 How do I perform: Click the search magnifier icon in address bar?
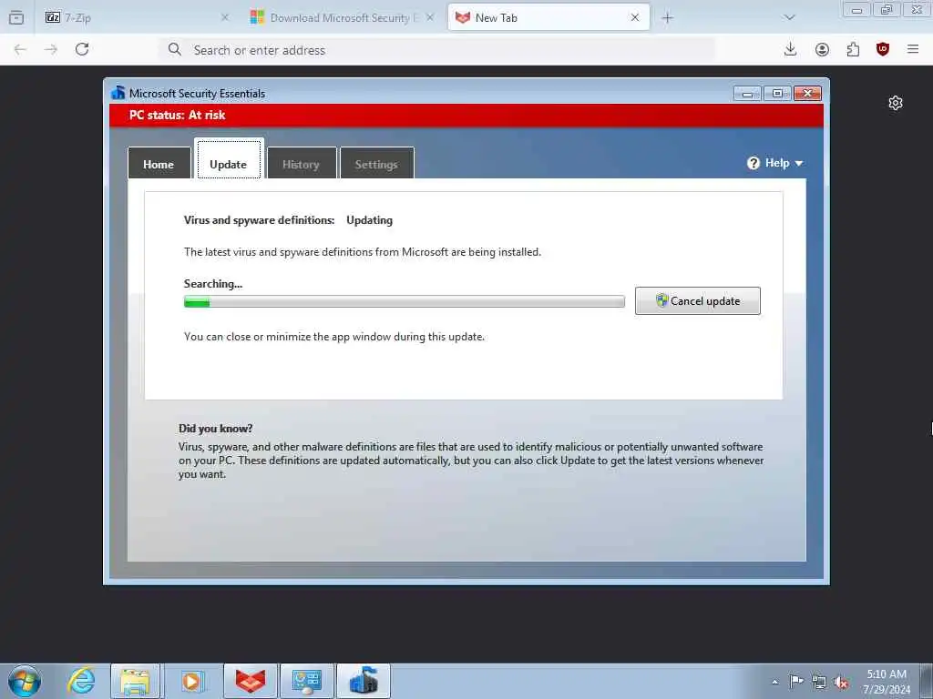174,49
